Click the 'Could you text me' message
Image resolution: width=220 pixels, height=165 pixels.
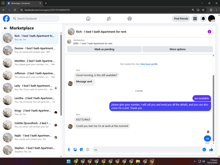[102, 126]
